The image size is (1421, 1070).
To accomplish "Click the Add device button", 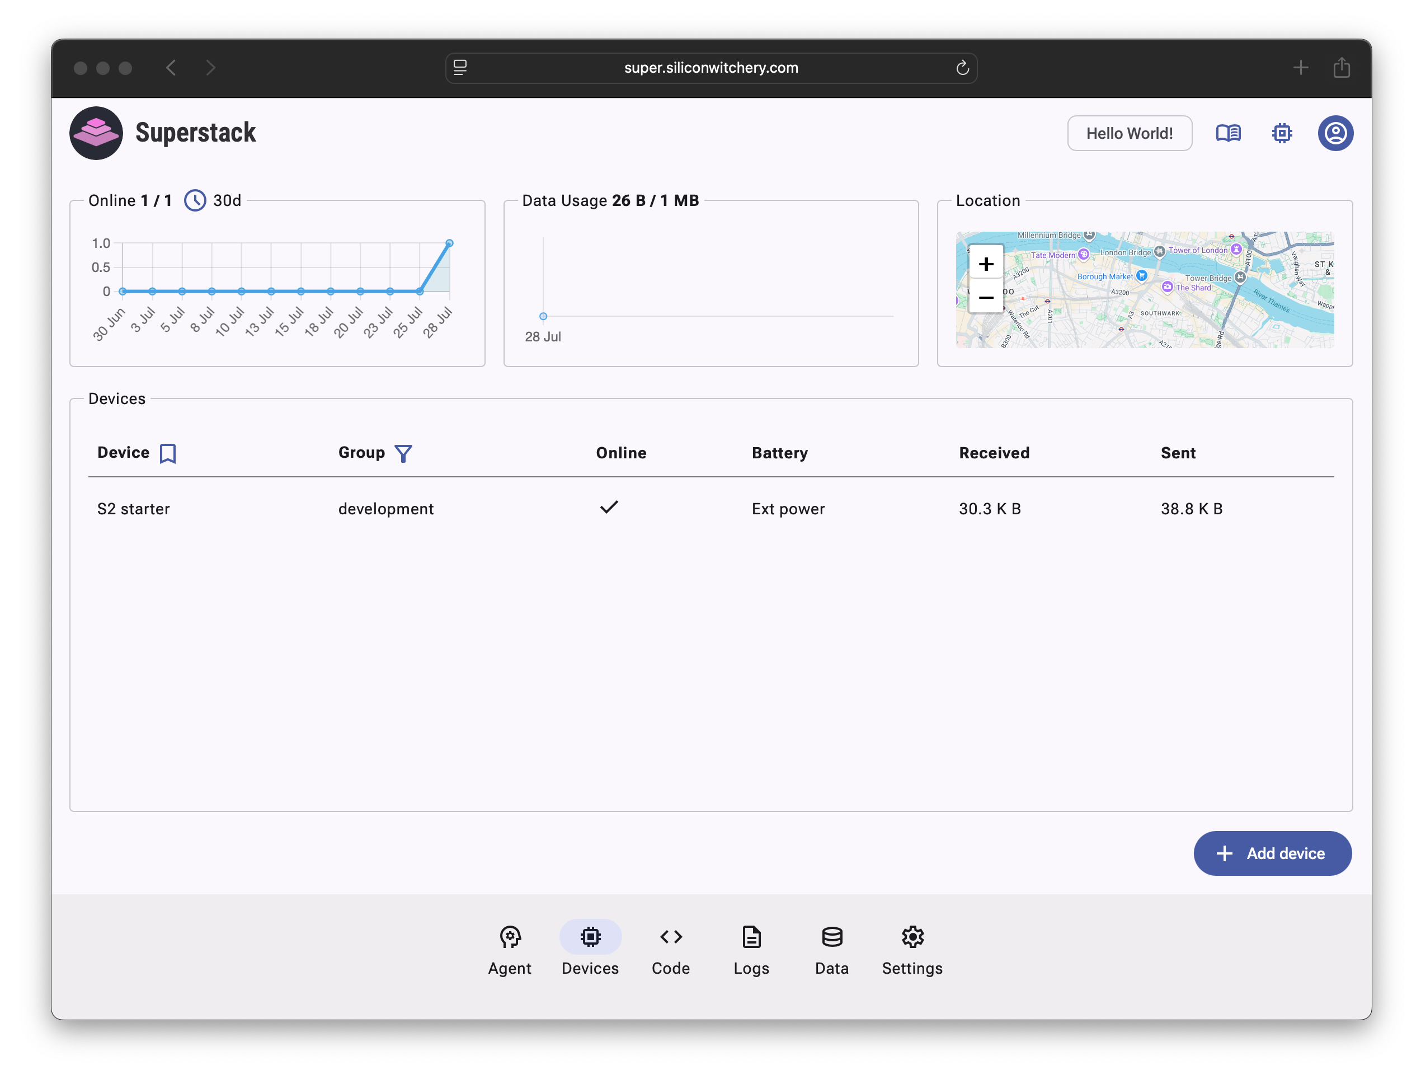I will pyautogui.click(x=1272, y=853).
